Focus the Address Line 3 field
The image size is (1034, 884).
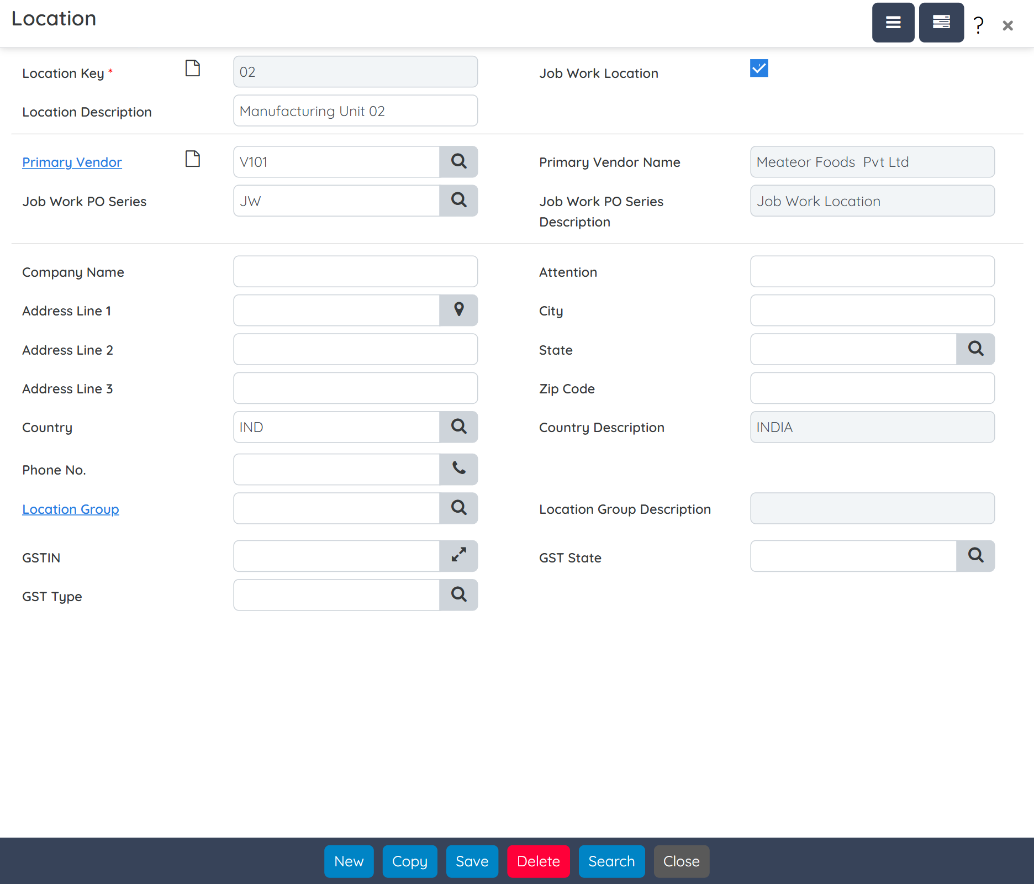(356, 388)
